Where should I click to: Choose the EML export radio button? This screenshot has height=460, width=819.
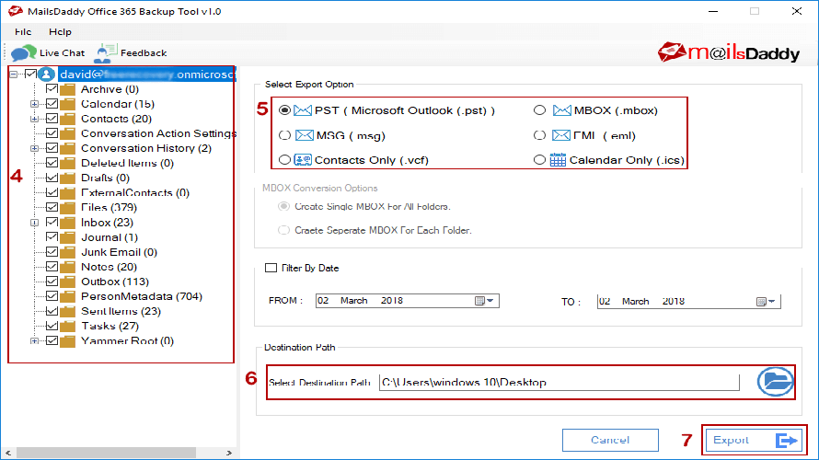click(540, 135)
